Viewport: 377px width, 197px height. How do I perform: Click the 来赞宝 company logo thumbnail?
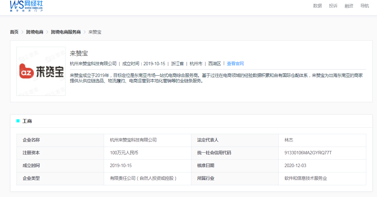41,71
